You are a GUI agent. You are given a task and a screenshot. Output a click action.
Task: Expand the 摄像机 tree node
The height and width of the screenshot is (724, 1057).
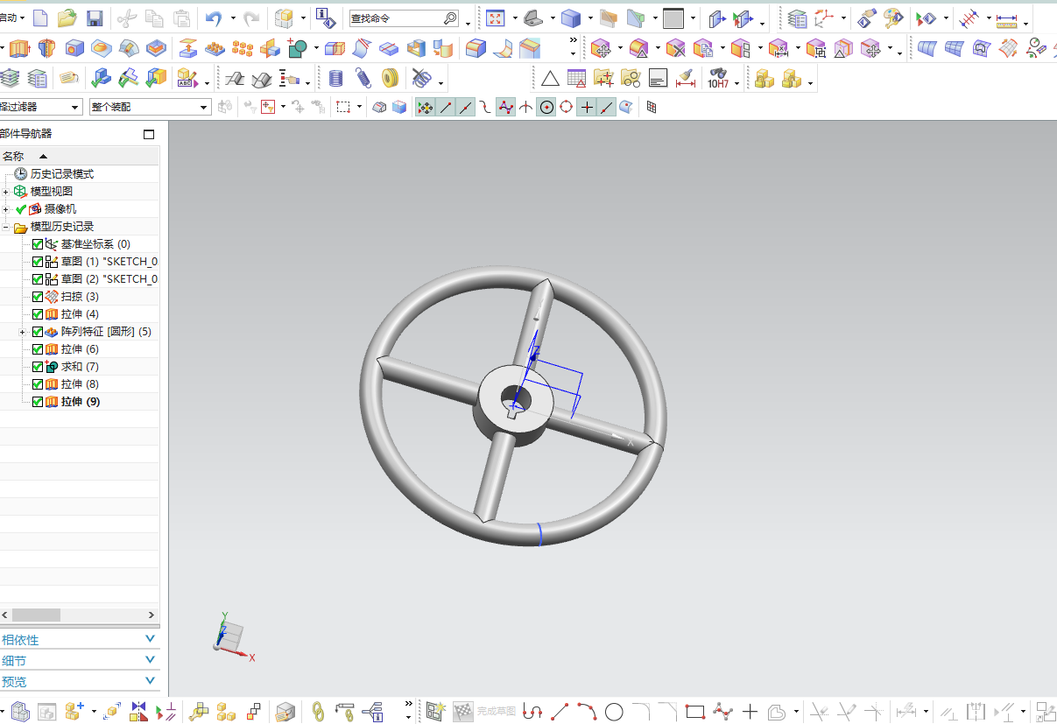[6, 209]
